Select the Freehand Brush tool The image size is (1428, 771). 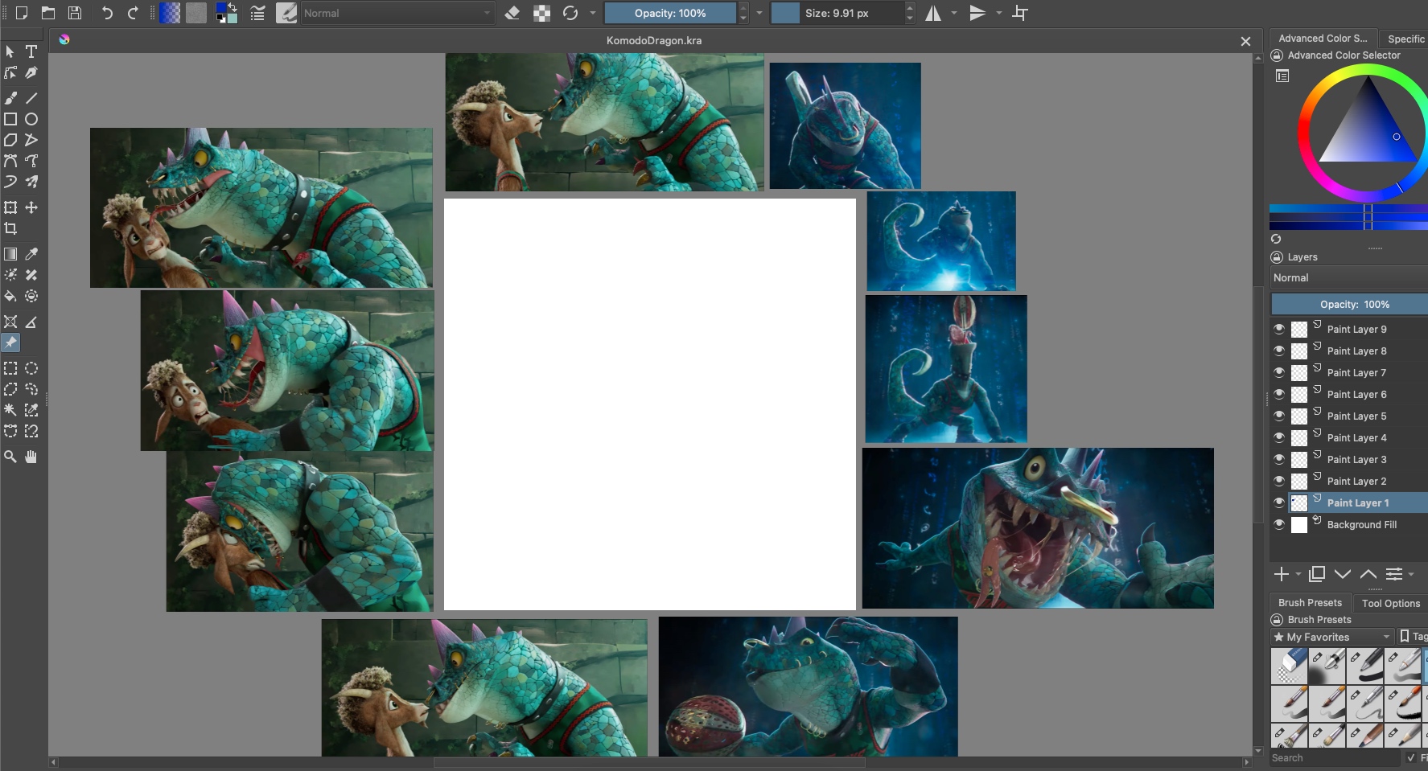10,98
